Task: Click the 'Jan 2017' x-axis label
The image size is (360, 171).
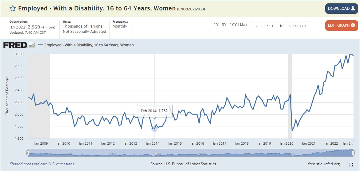Action: [220, 143]
